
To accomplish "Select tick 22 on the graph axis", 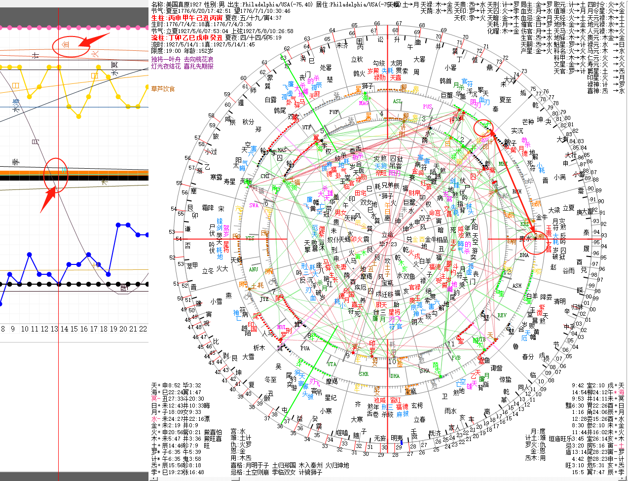I will pos(143,329).
